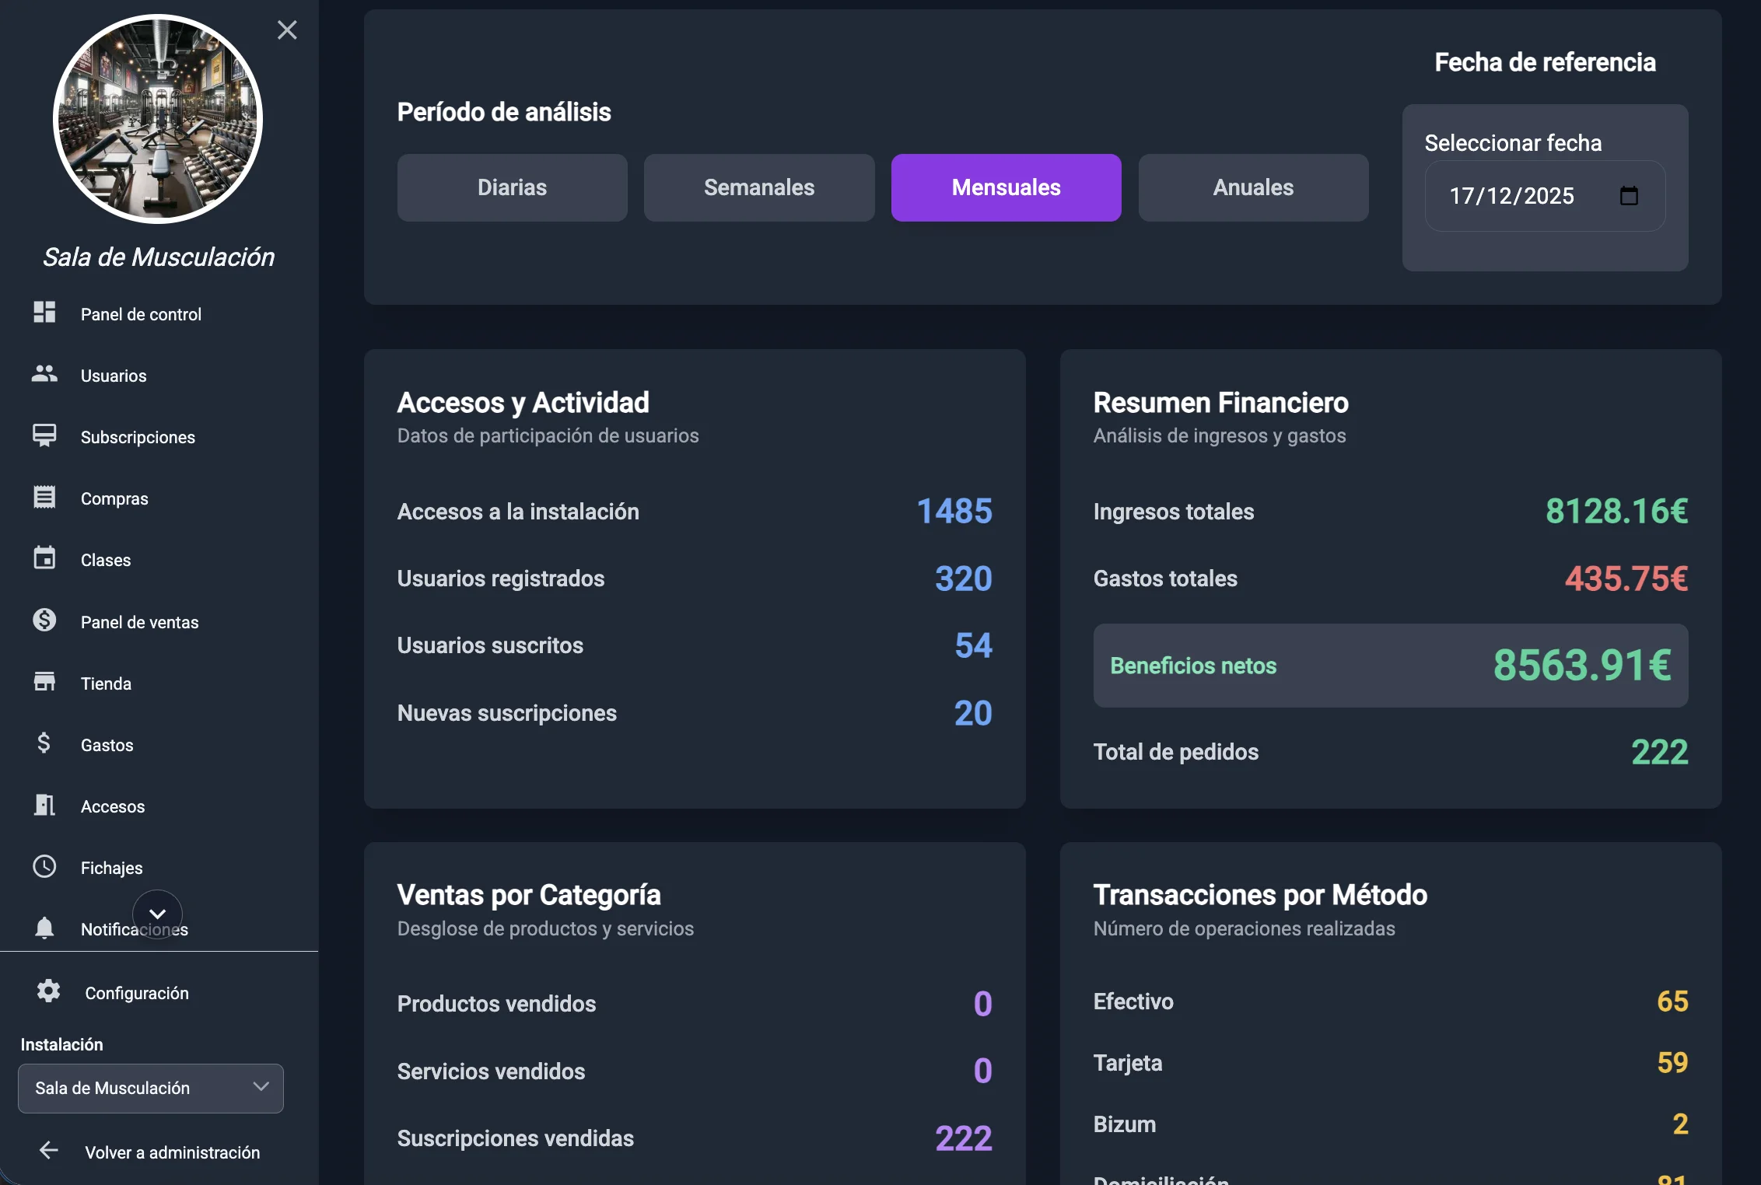This screenshot has width=1761, height=1185.
Task: Open the Accesos door icon
Action: 44,805
